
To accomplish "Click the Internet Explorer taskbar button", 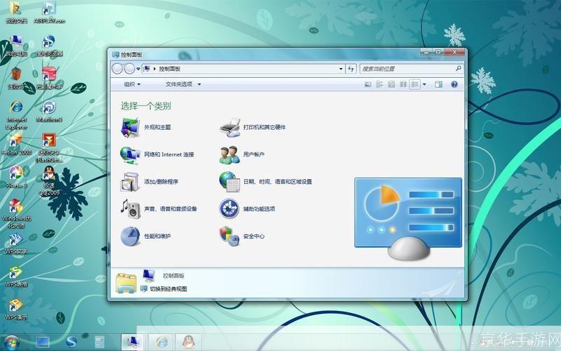I will 161,342.
